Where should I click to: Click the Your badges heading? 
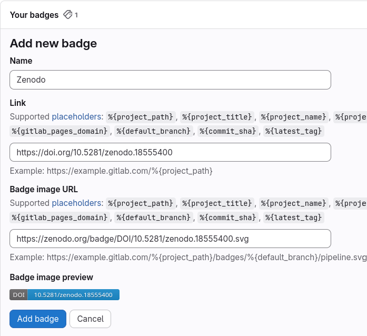34,15
